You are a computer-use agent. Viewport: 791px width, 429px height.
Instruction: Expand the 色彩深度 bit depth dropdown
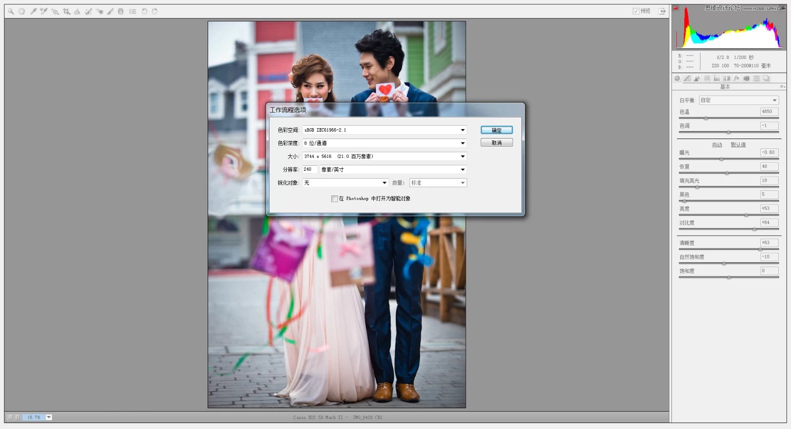[384, 143]
